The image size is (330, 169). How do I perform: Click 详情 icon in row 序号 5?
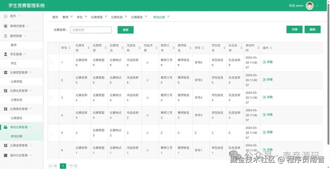[264, 132]
